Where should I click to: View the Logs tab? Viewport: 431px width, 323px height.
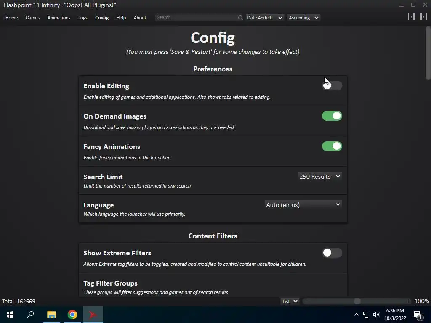tap(83, 18)
